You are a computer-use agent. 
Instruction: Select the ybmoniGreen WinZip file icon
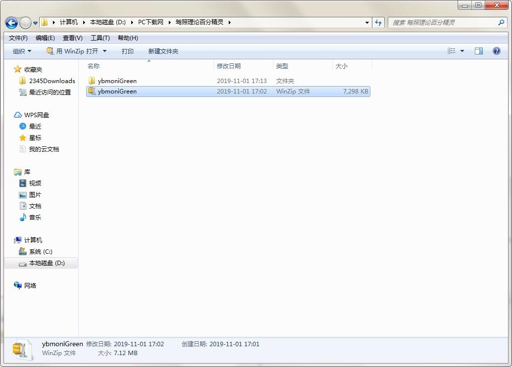[x=92, y=91]
